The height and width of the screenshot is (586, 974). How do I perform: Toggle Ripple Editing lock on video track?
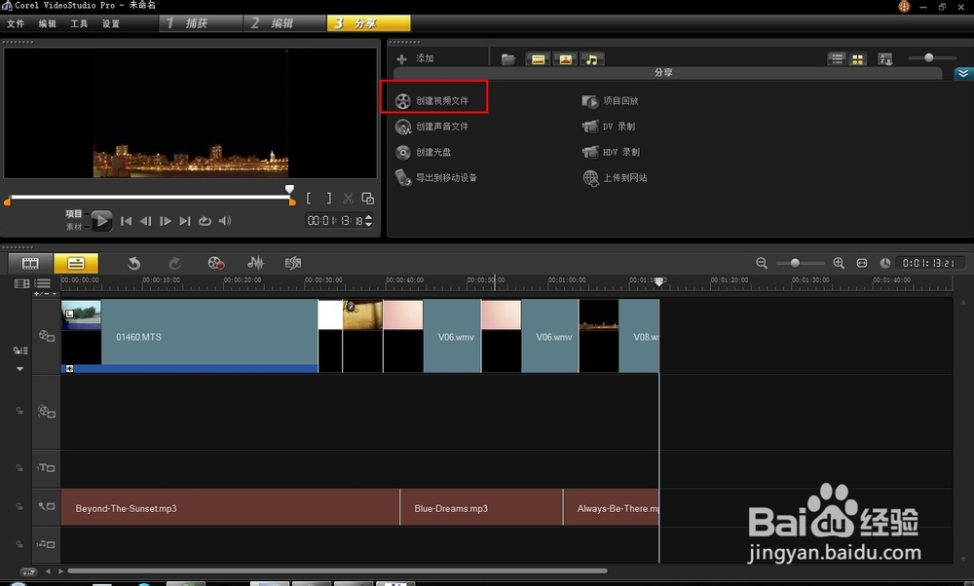20,350
